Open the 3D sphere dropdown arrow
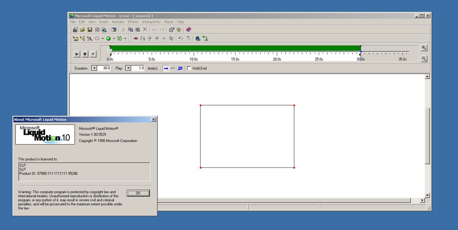Viewport: 458px width, 230px height. coord(114,39)
